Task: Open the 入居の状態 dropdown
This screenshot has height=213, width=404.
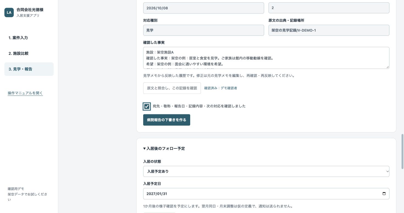Action: (x=266, y=171)
